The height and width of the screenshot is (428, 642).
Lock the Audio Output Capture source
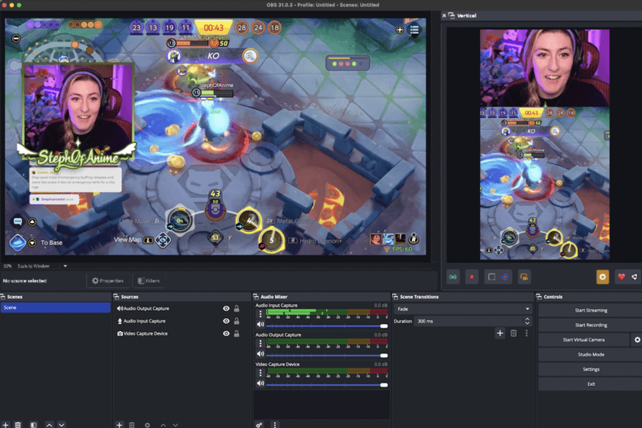pos(236,309)
